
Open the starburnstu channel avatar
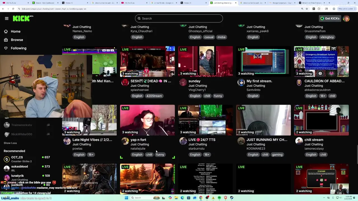coord(183,141)
